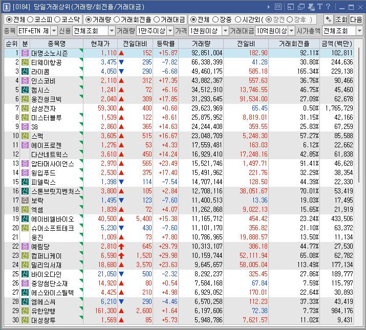The height and width of the screenshot is (330, 366).
Task: Open the 거래대금 10억원이상 filter dropdown
Action: 292,31
